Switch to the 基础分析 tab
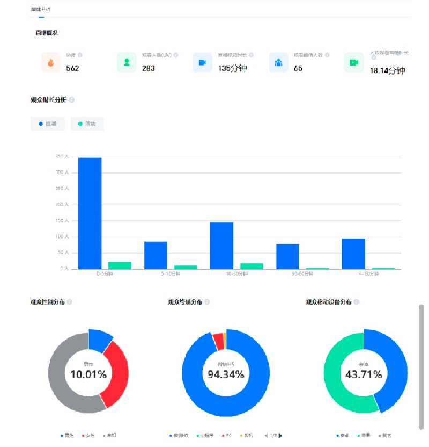Screen dimensions: 429x447 (x=41, y=10)
